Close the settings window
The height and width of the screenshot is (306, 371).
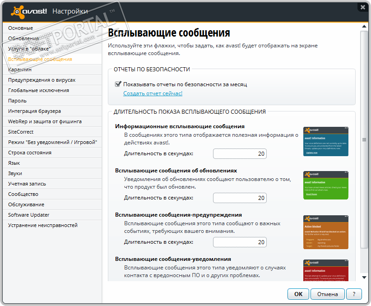[x=363, y=7]
